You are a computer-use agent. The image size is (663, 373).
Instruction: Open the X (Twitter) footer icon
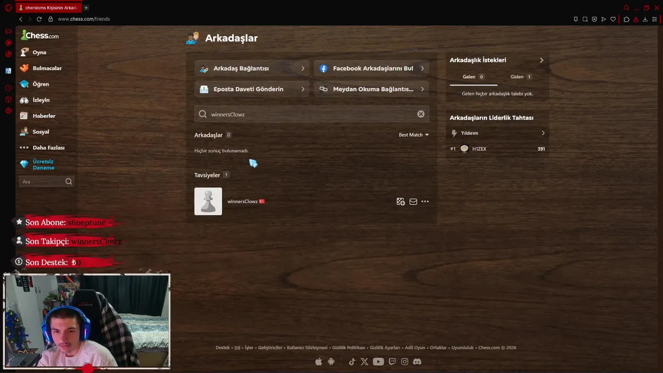[364, 362]
